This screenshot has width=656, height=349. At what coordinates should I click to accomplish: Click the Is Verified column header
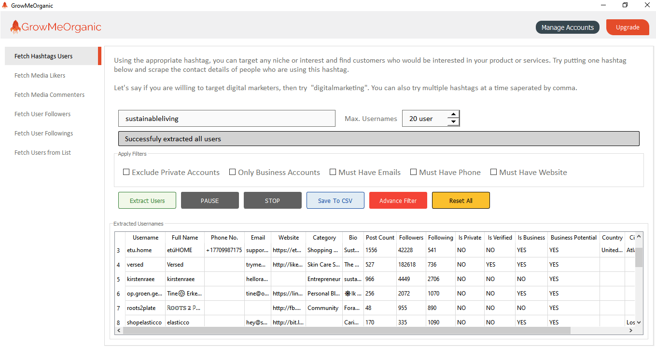point(500,238)
